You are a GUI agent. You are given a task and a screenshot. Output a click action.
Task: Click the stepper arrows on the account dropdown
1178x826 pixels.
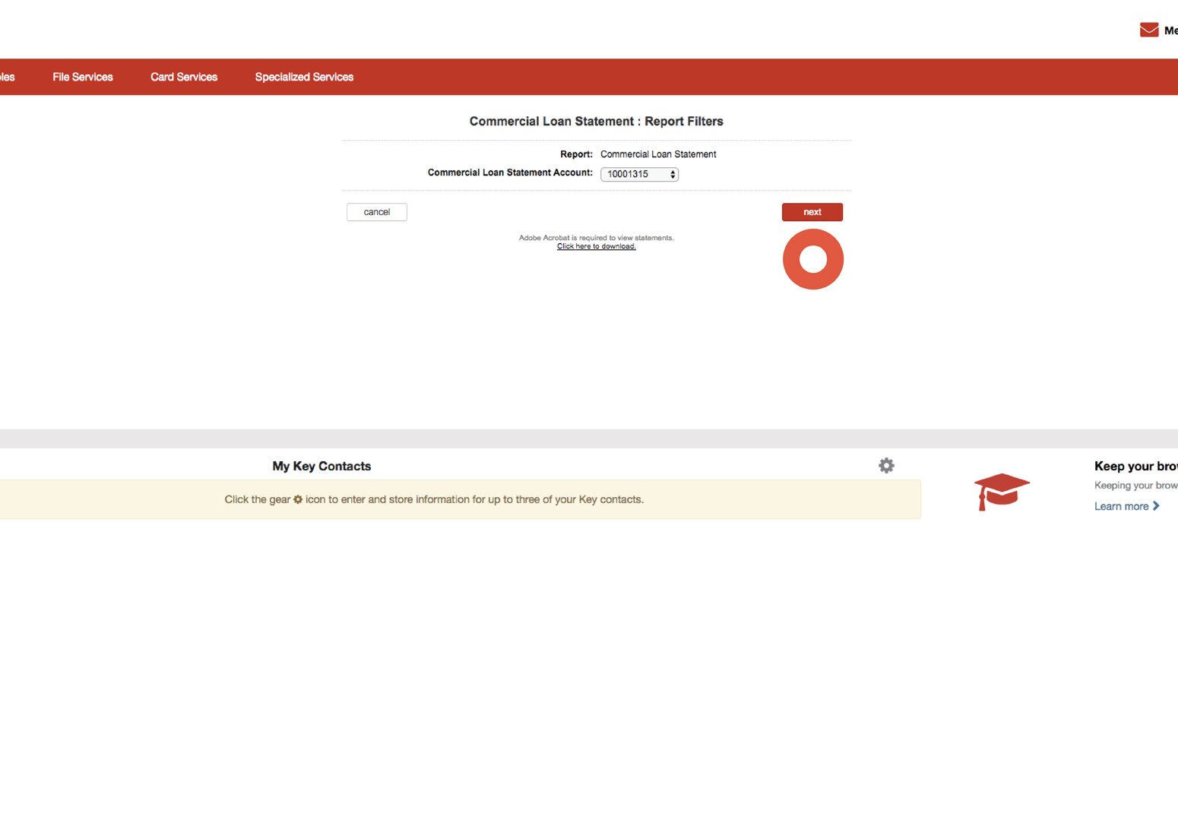point(672,174)
